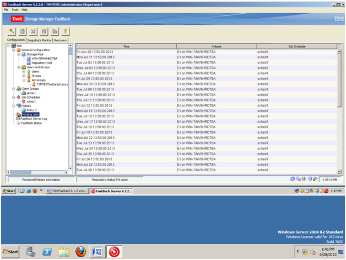Click the tsm root server icon
Viewport: 346px width, 260px height.
click(x=13, y=46)
